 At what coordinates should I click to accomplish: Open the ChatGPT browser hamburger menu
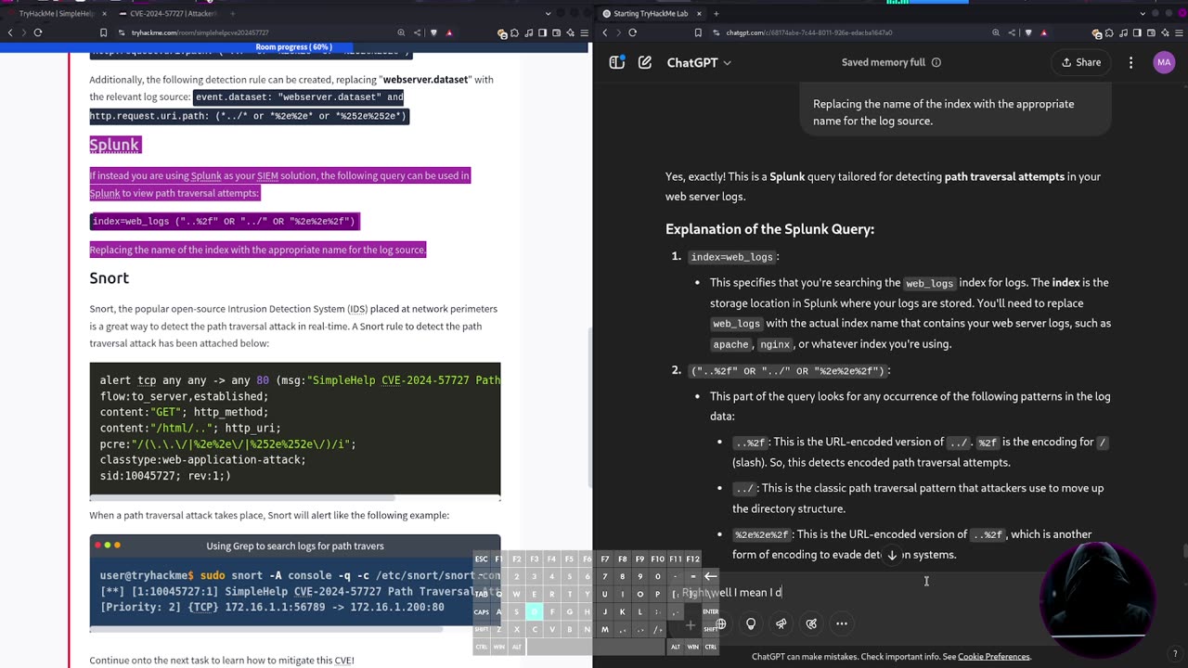tap(1177, 33)
